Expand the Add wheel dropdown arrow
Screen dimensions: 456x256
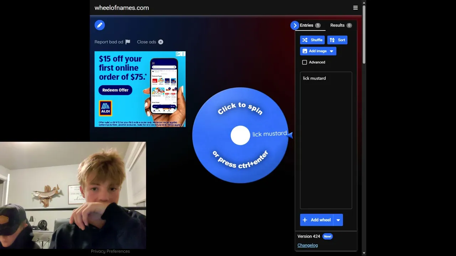pyautogui.click(x=338, y=220)
